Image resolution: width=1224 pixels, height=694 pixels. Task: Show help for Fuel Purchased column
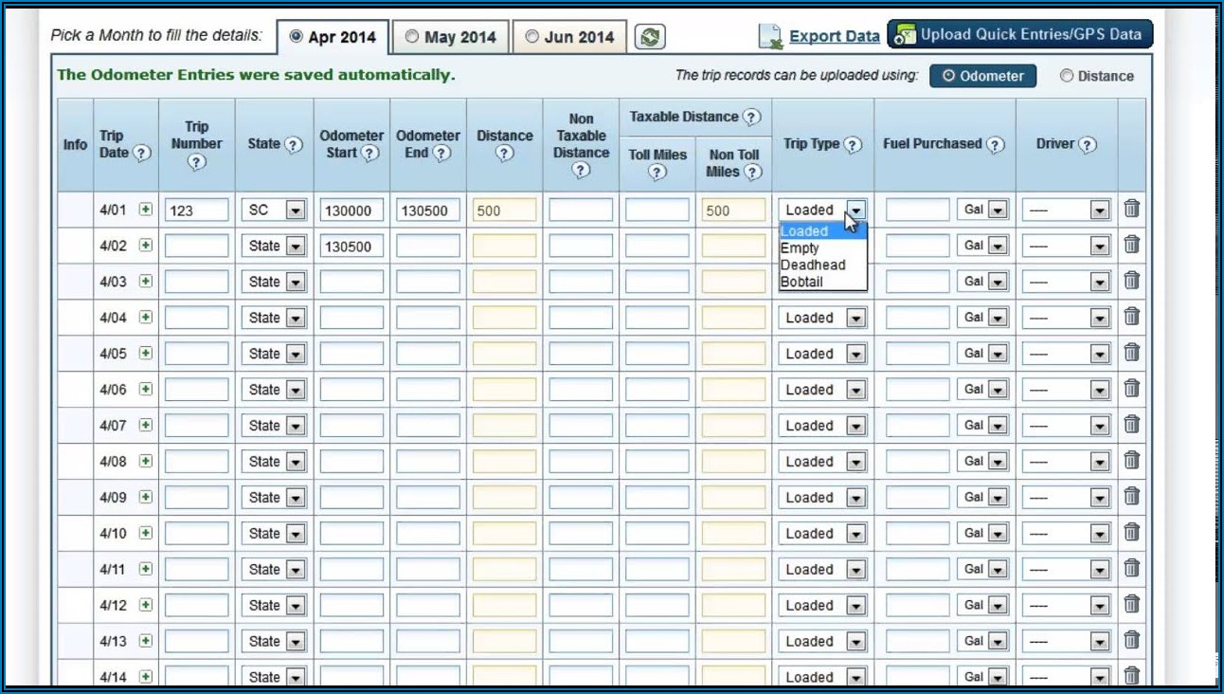coord(995,145)
